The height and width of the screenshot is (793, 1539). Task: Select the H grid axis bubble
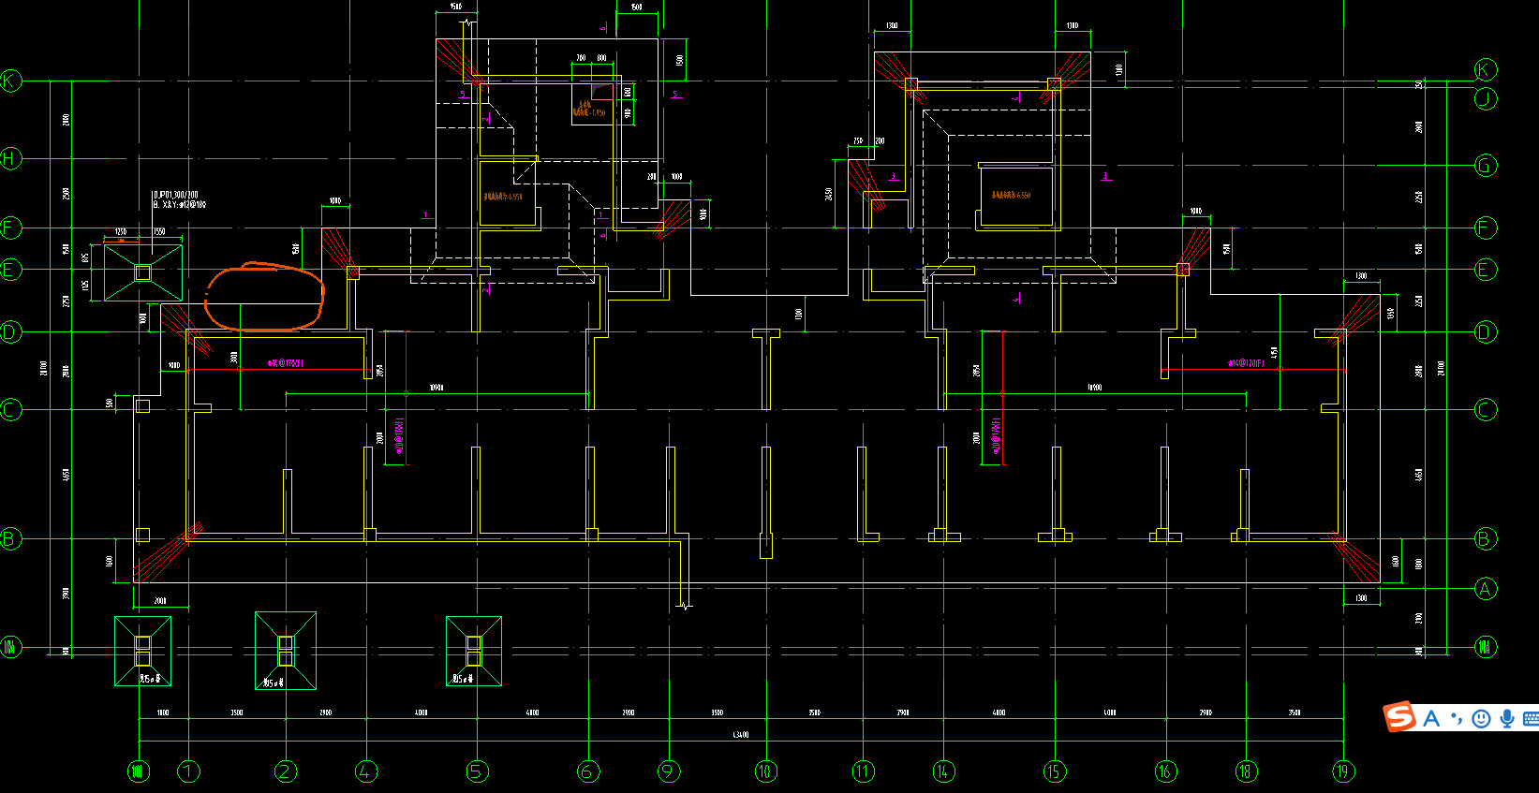click(x=10, y=158)
